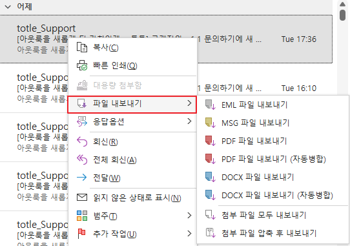Expand the 응답옵션 submenu arrow

[x=189, y=121]
